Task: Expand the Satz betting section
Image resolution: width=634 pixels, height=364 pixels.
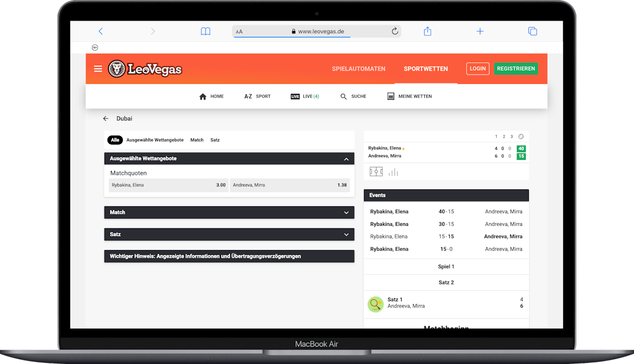Action: (x=346, y=235)
